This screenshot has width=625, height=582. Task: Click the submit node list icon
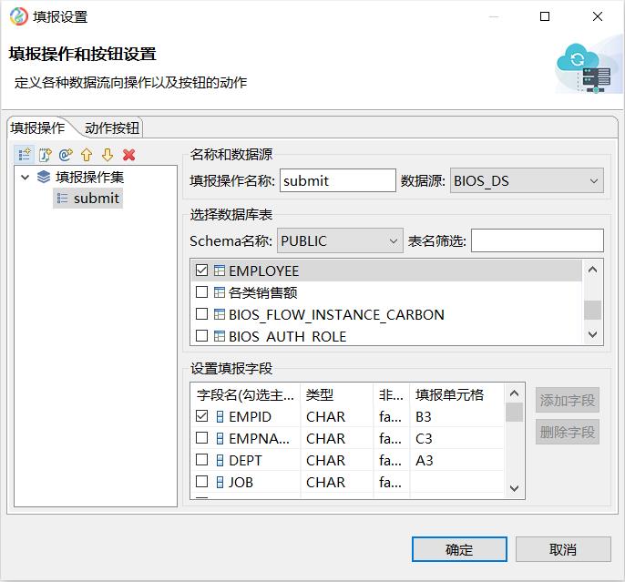click(x=62, y=198)
